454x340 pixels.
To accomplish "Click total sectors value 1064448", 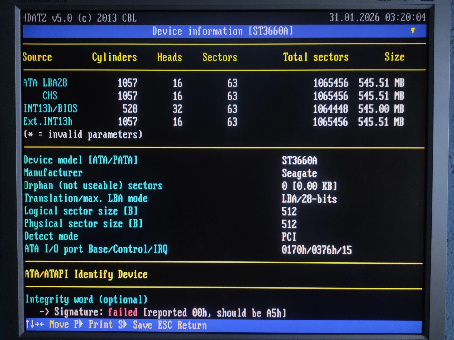I will (x=330, y=109).
